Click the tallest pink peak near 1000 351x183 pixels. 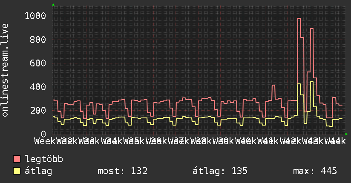pos(299,19)
